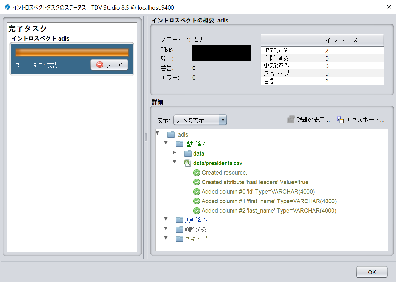Select 'Created resource.' message text

pyautogui.click(x=225, y=173)
